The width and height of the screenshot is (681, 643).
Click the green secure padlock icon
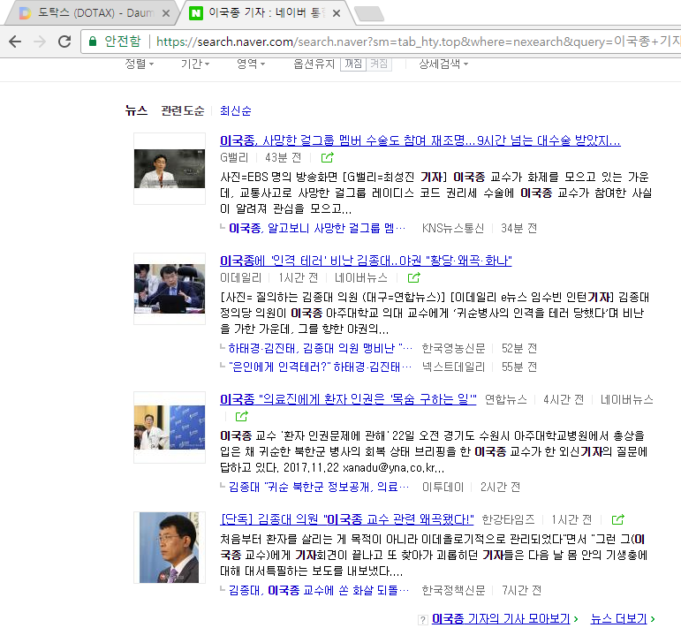point(93,42)
